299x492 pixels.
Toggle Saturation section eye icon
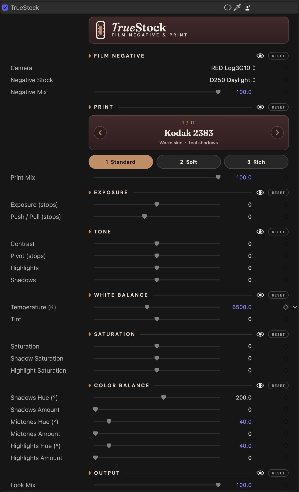260,334
